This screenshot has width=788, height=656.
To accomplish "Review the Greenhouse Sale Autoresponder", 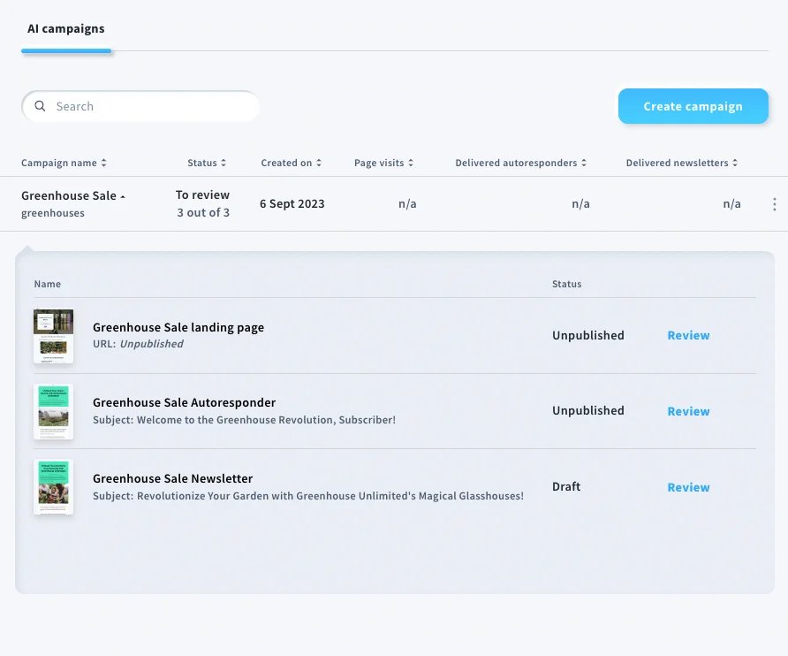I will pyautogui.click(x=688, y=411).
